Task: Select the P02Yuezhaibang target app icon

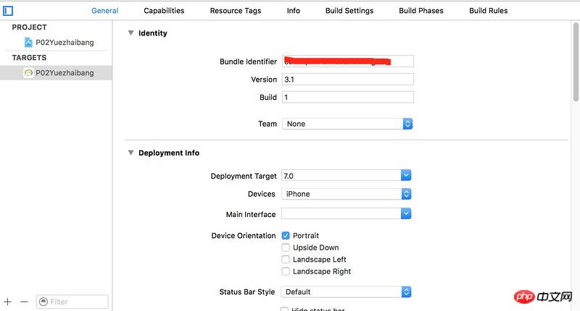Action: [x=28, y=73]
